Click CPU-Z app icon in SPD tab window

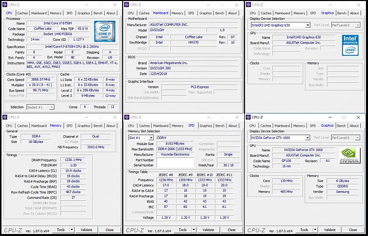pyautogui.click(x=127, y=117)
